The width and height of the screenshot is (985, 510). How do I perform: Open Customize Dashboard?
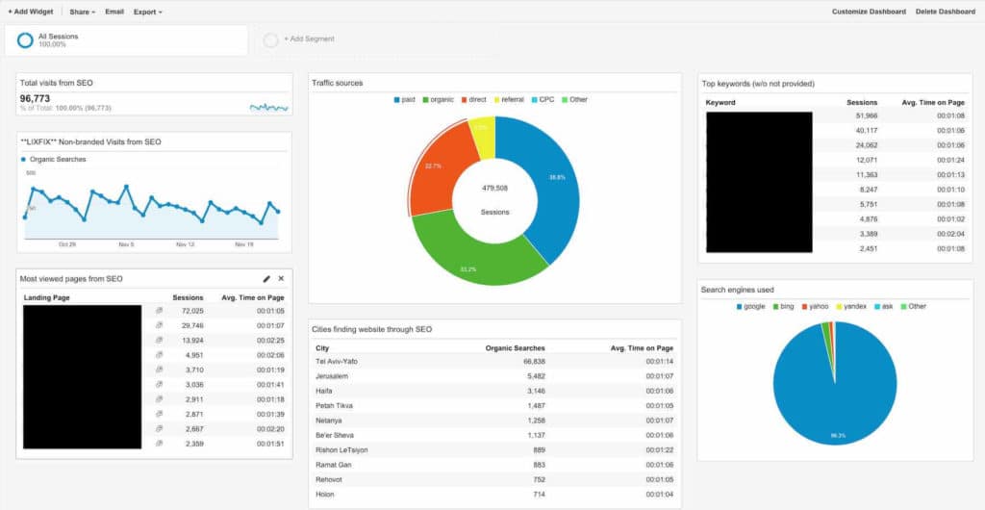click(869, 12)
